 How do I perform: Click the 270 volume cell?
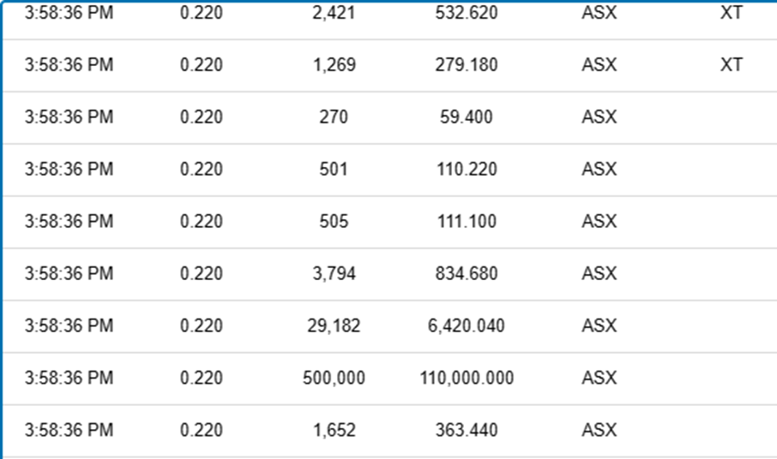click(334, 117)
